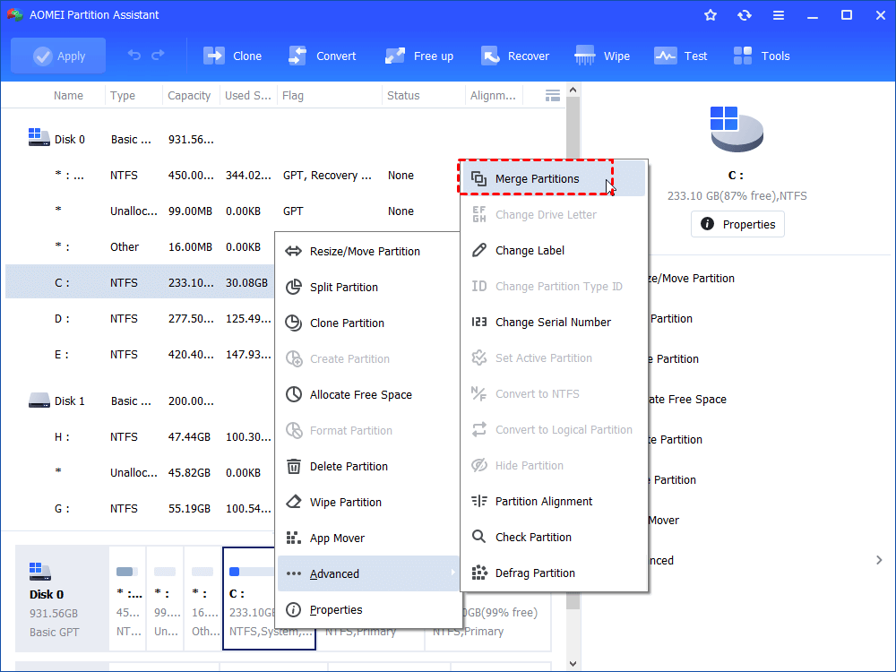Select Disk 0 row in partition list
Screen dimensions: 896x672
pos(283,140)
